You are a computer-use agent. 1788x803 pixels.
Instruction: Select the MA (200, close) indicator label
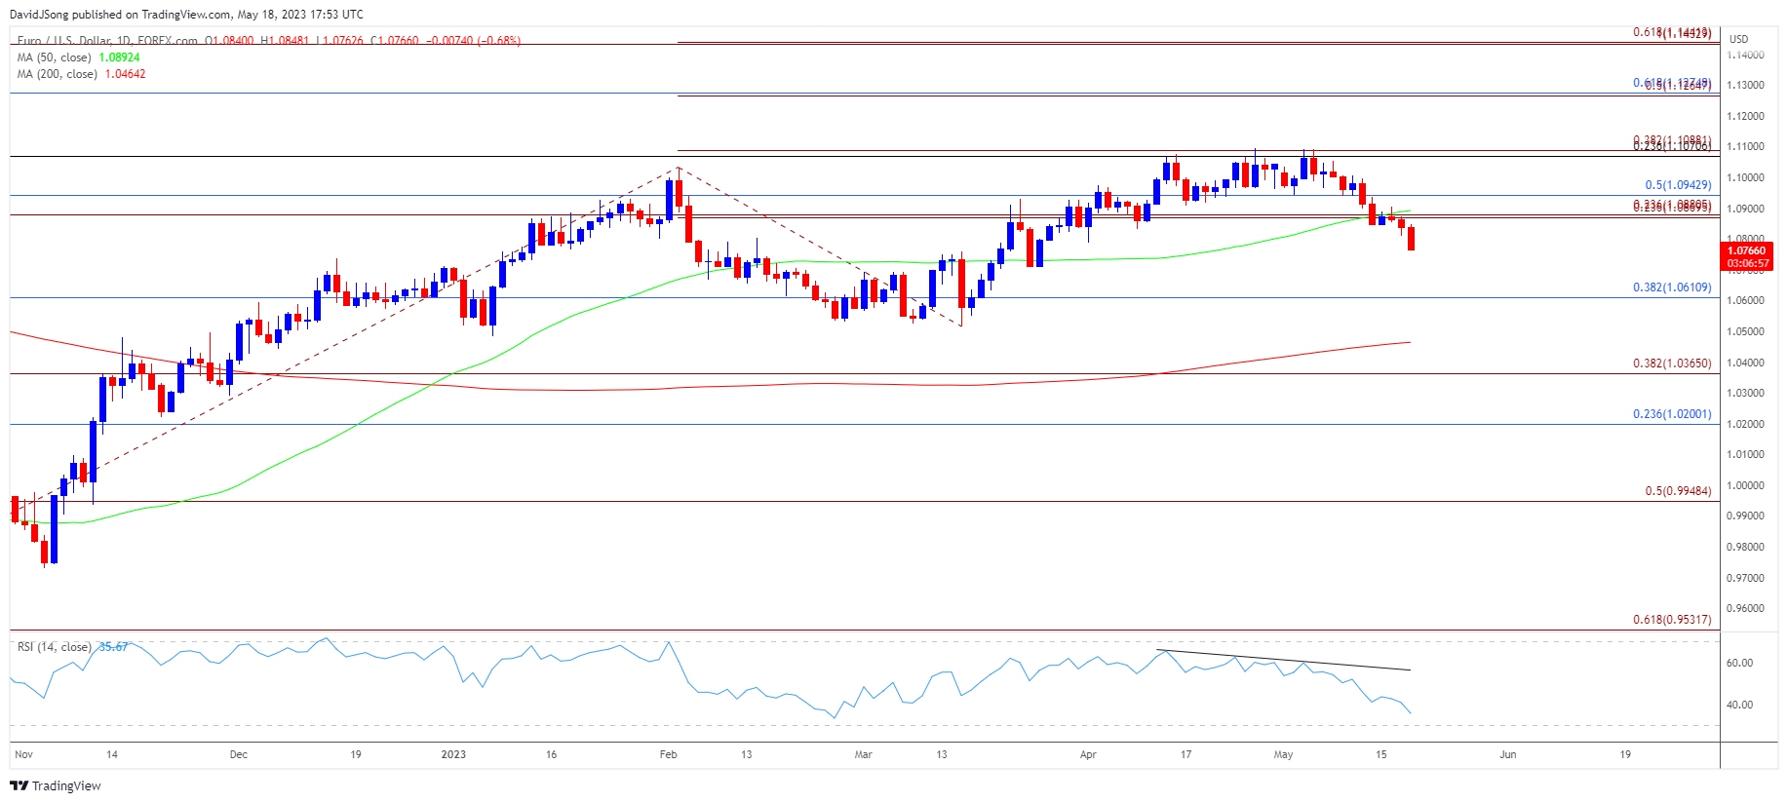coord(58,74)
